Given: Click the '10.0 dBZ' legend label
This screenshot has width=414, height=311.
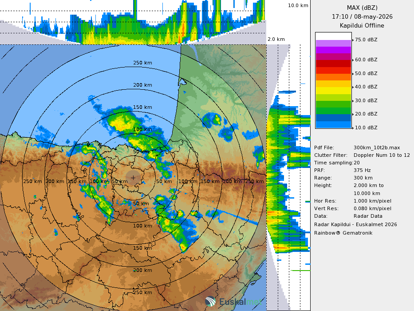Looking at the screenshot, I should point(366,128).
